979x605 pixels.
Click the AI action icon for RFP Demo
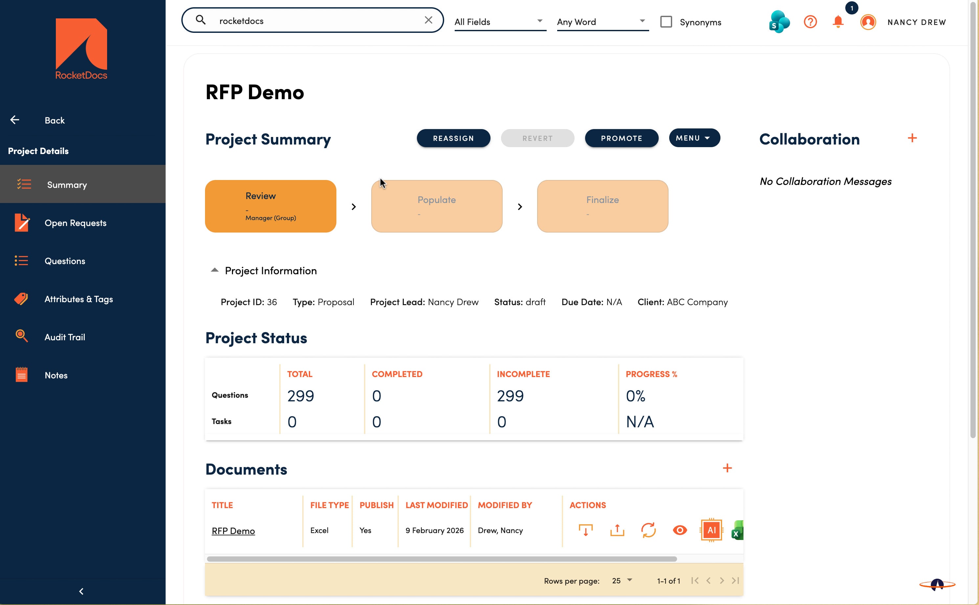pyautogui.click(x=712, y=530)
